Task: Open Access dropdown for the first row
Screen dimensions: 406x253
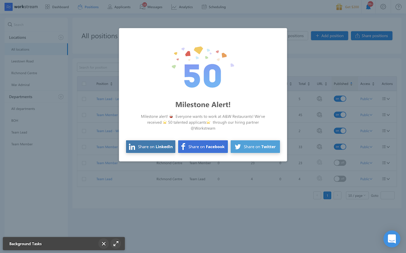Action: click(x=366, y=99)
